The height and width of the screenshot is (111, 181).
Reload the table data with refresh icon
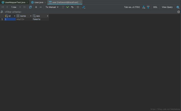coord(30,7)
